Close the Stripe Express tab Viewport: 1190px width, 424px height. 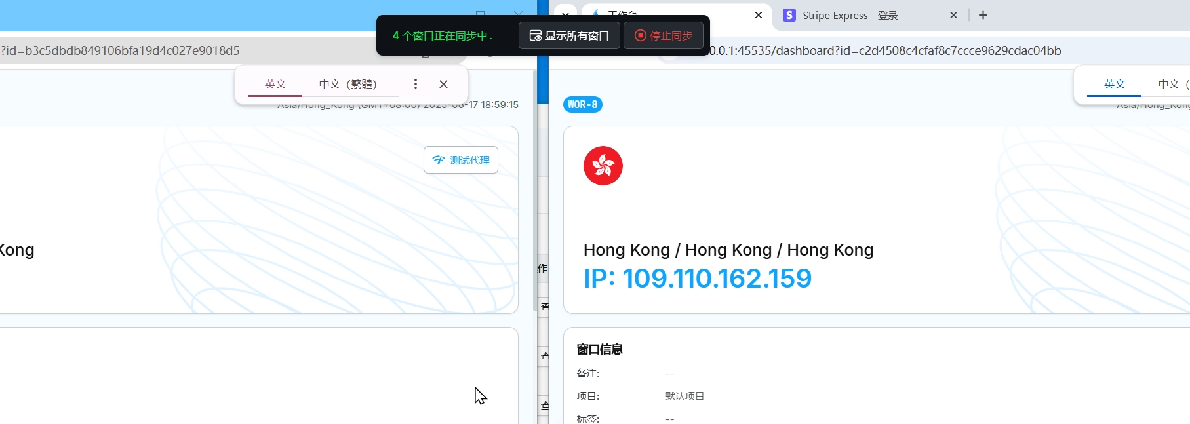point(953,15)
